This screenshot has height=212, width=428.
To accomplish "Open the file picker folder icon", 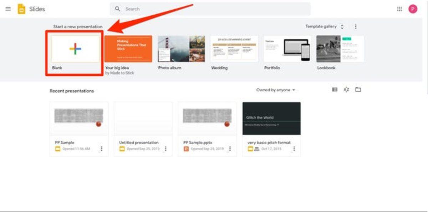I will (358, 90).
